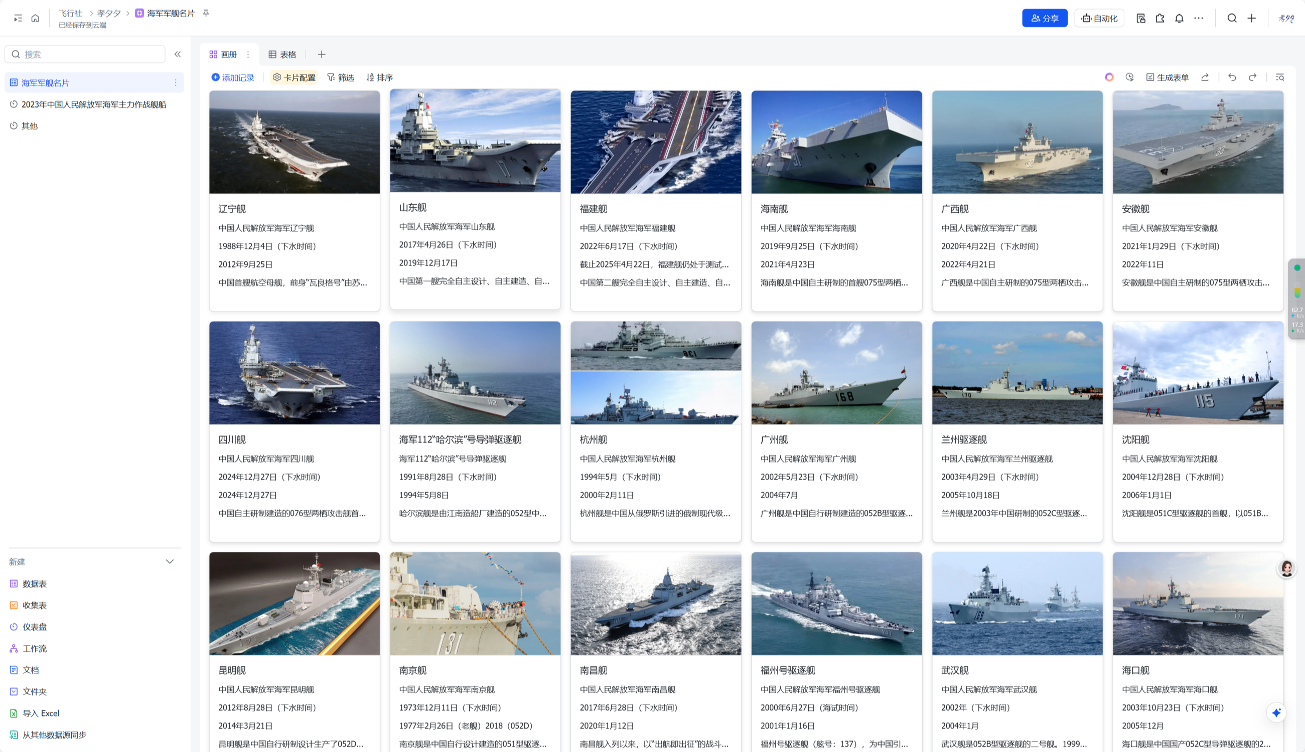Screen dimensions: 1305x752
Task: Open the 画册 view options dots
Action: (248, 54)
